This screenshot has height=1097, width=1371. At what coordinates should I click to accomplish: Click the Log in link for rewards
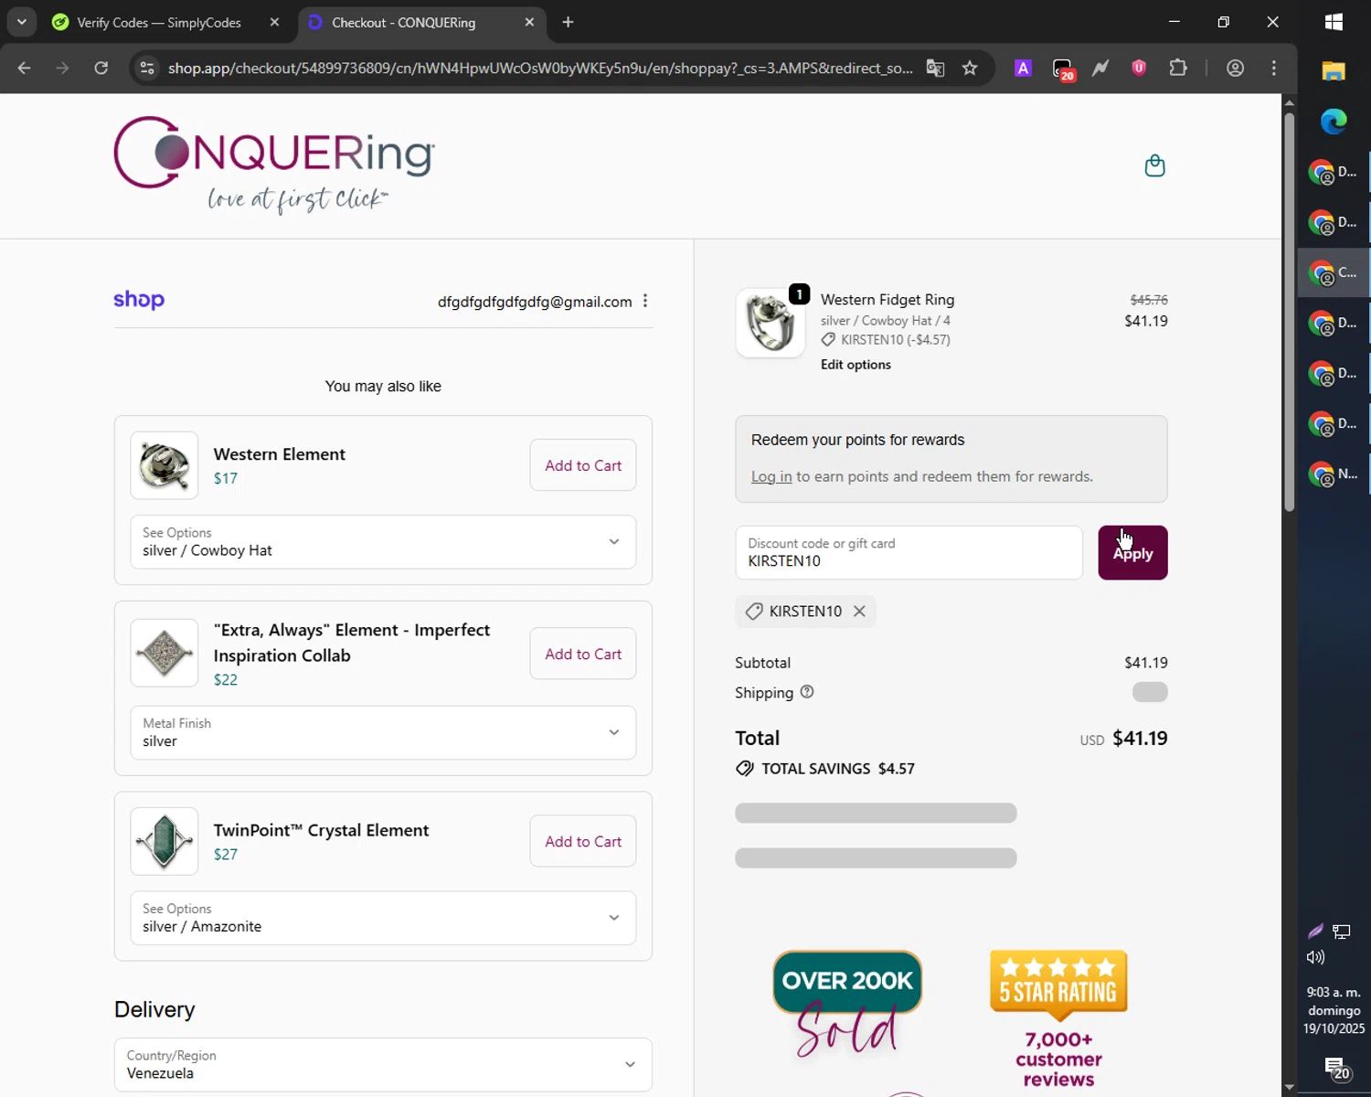click(x=771, y=476)
